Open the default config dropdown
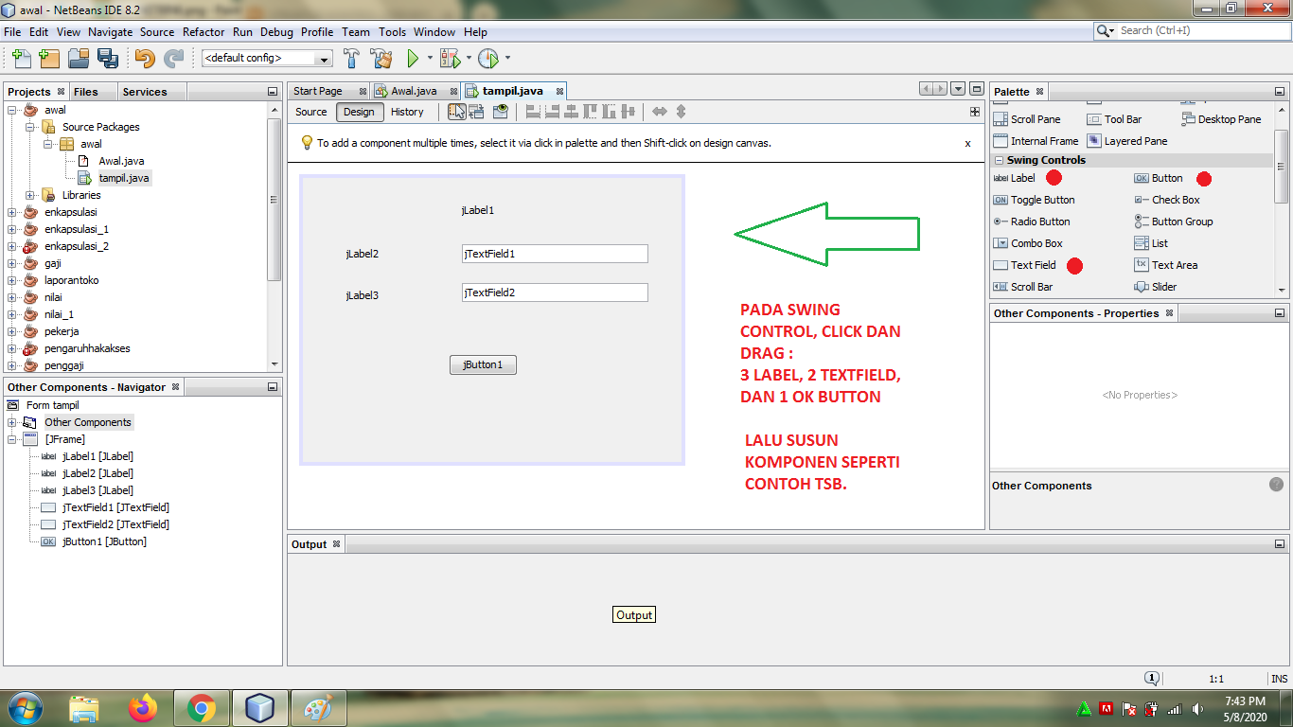The height and width of the screenshot is (727, 1293). (x=325, y=58)
